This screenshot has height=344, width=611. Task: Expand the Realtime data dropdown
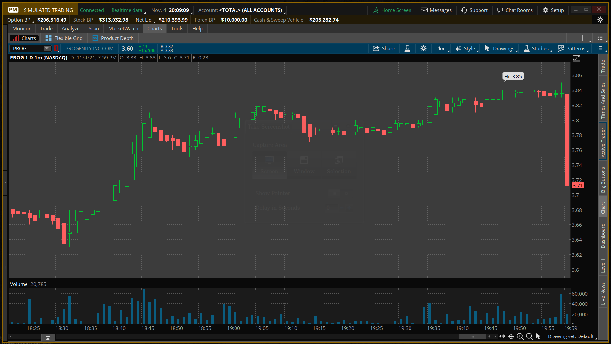point(129,10)
